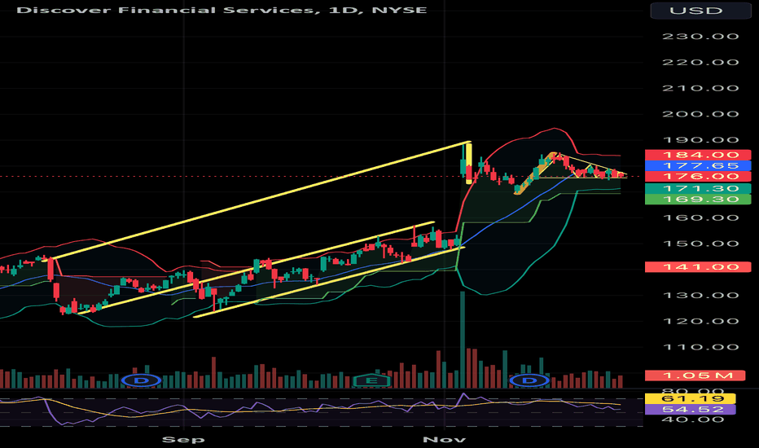Click the orange uptrend line segment
759x448 pixels.
pyautogui.click(x=534, y=173)
